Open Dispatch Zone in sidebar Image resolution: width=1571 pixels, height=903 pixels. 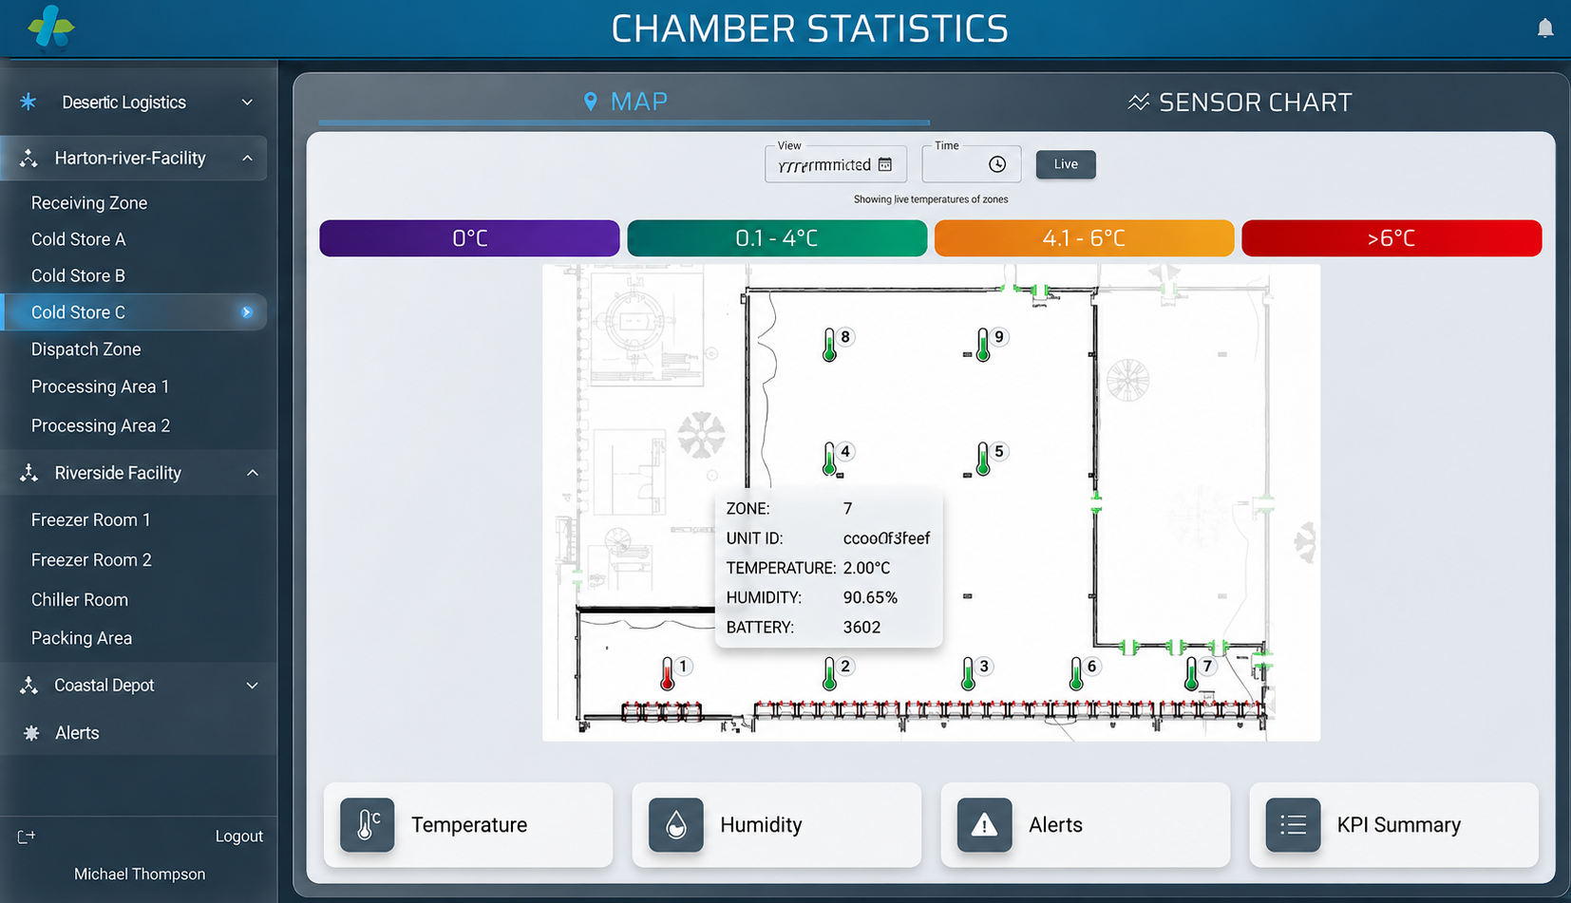(86, 349)
